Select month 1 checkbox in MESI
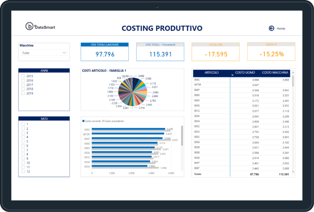Viewport: 314px width, 212px height. (x=23, y=124)
